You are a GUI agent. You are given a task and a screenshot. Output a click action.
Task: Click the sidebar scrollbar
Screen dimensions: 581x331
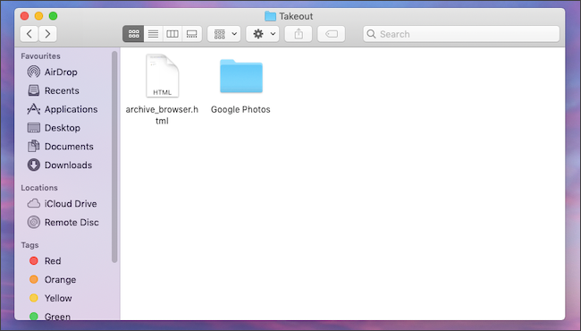pos(114,157)
